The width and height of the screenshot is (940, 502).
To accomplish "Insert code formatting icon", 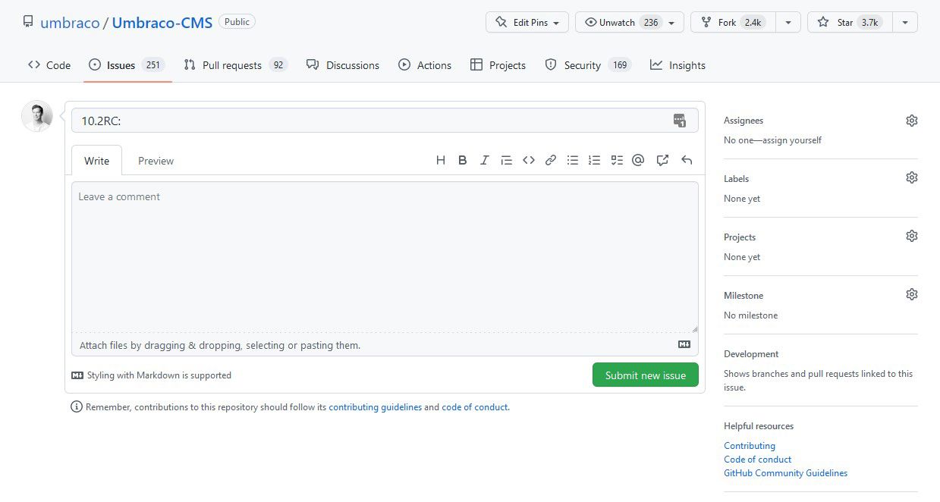I will [529, 160].
